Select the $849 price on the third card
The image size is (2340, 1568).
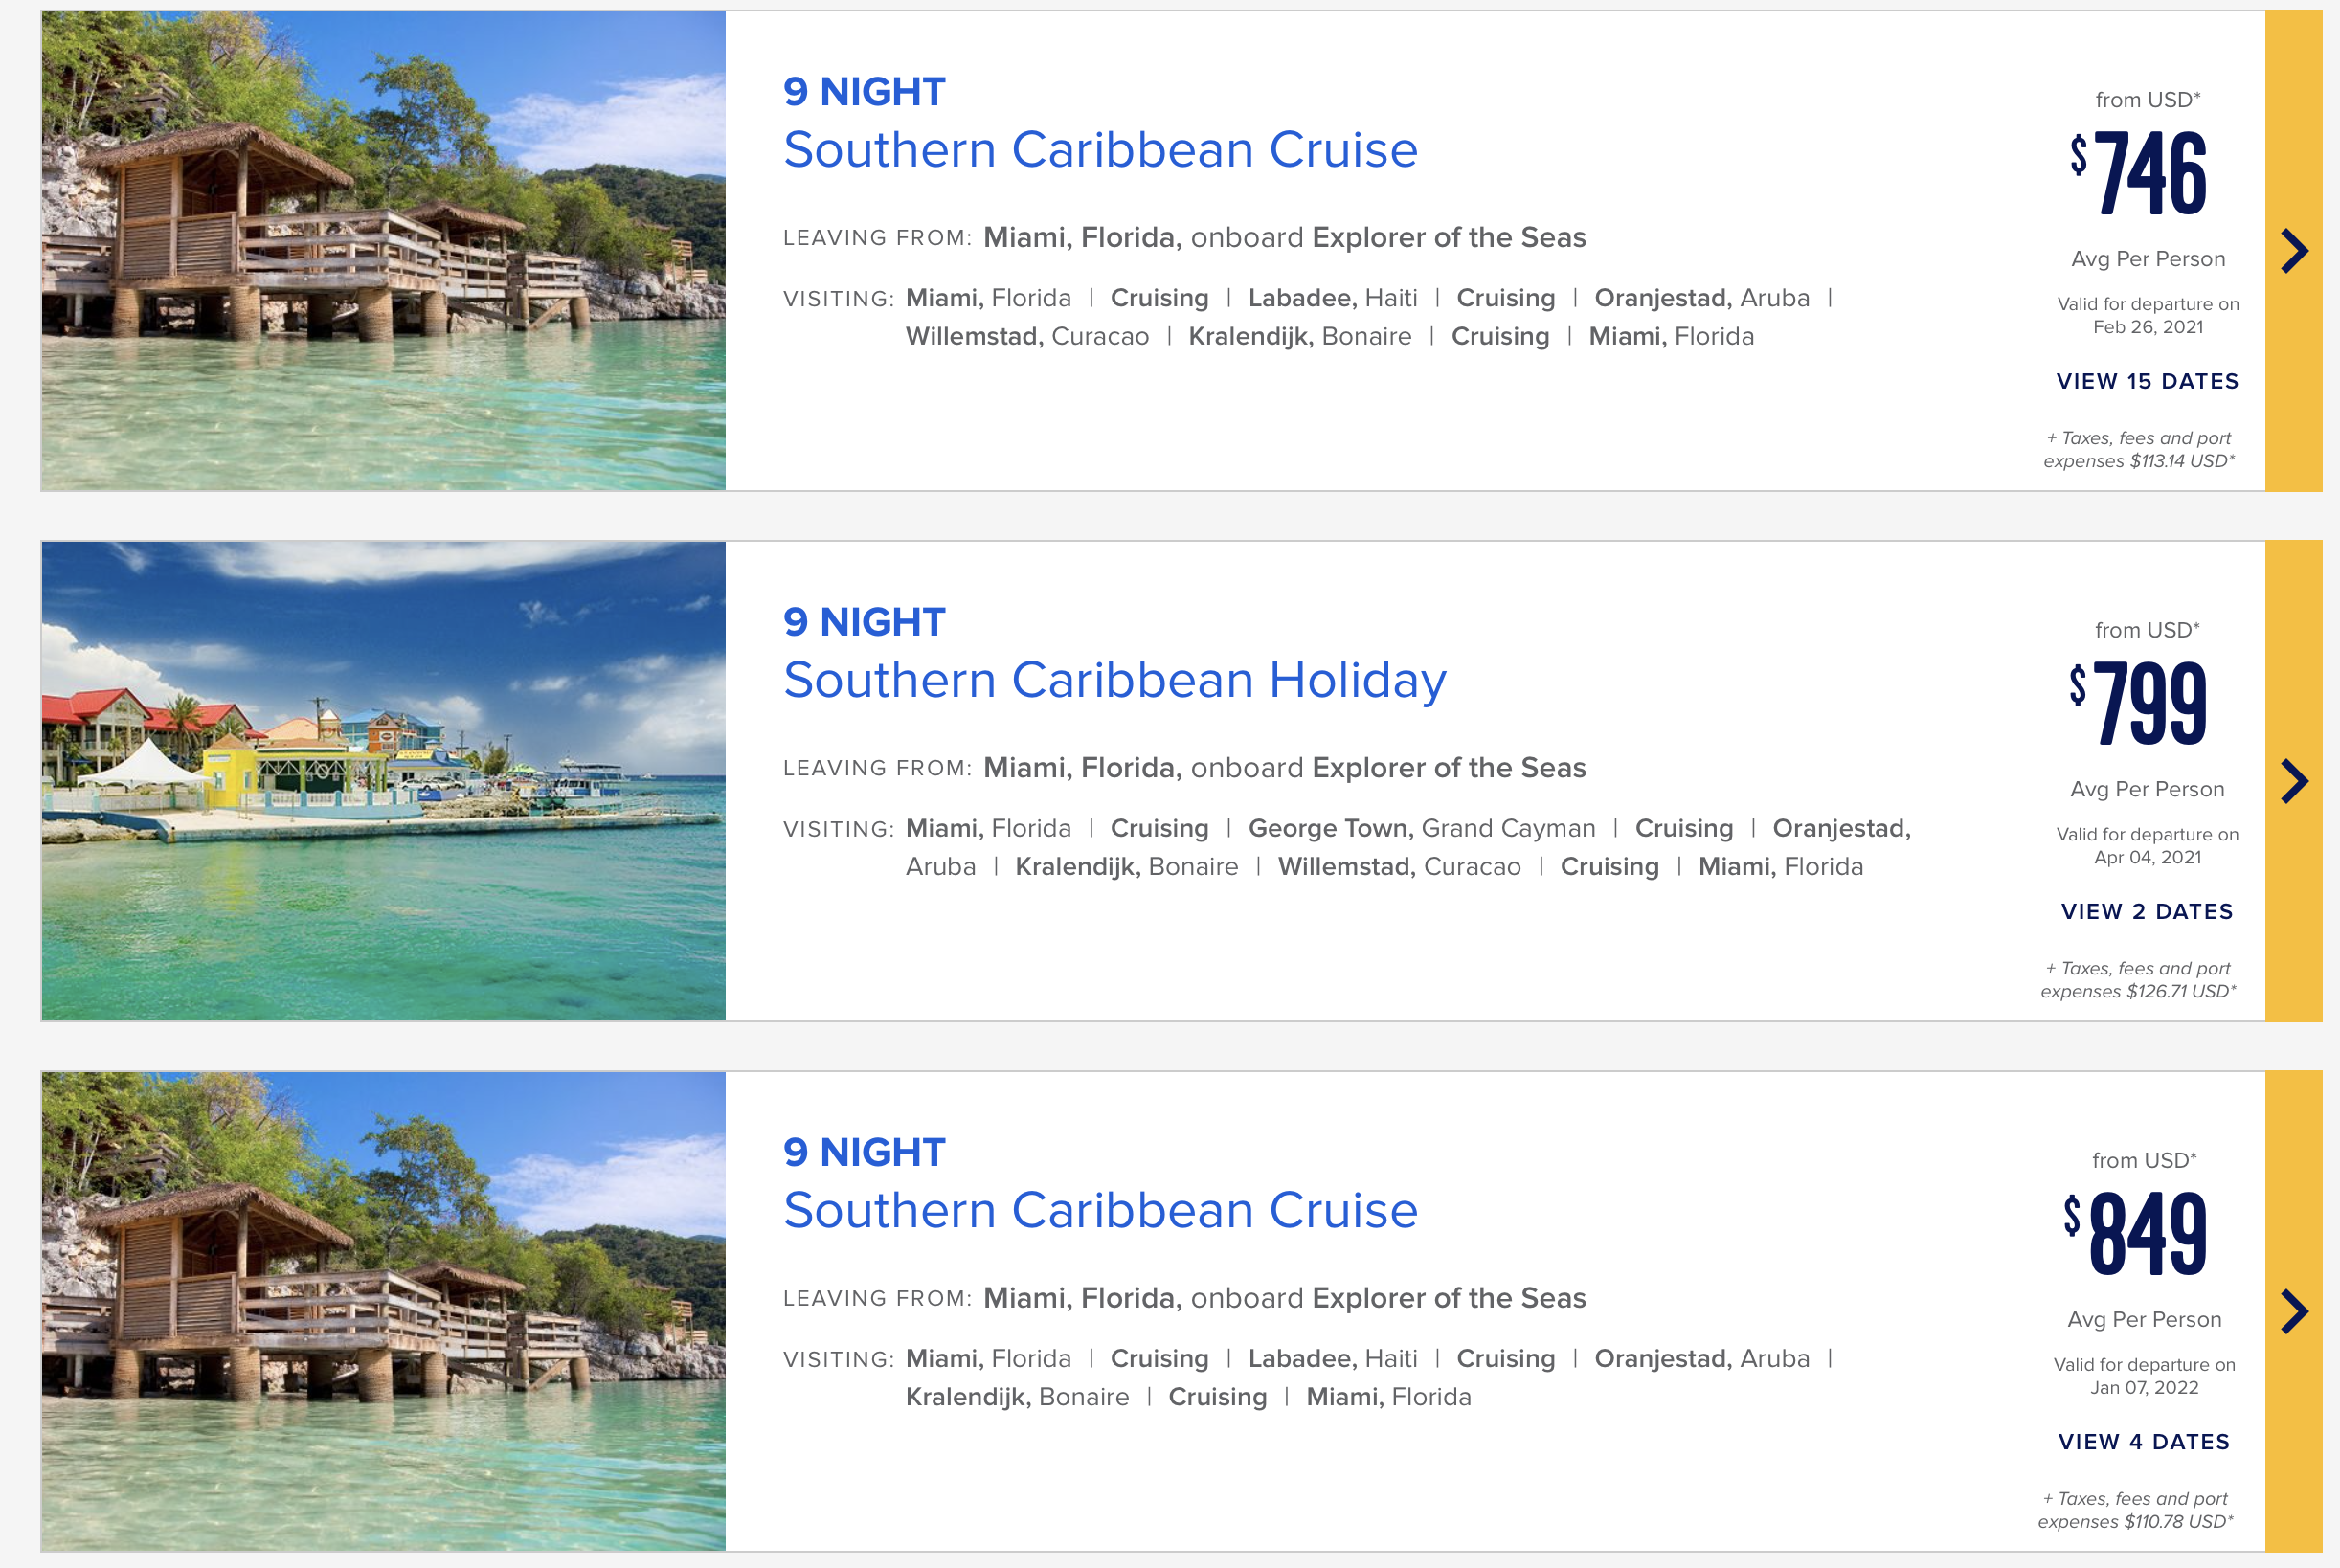tap(2136, 1233)
